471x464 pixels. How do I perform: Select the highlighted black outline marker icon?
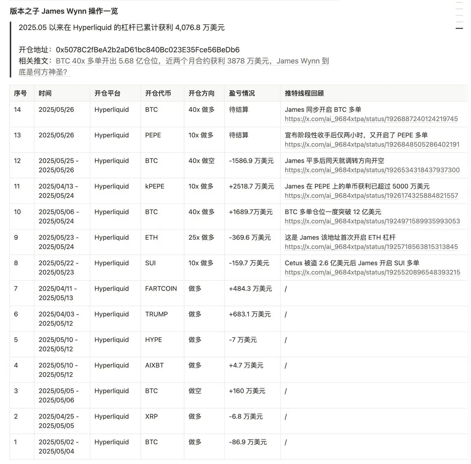pos(459,28)
